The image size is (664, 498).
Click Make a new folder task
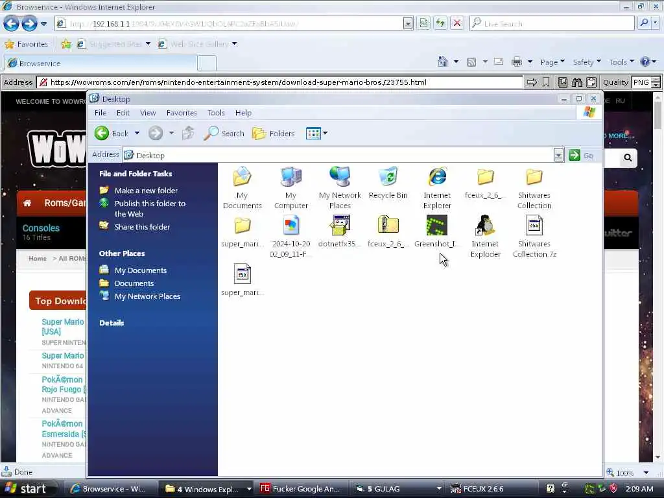(139, 191)
